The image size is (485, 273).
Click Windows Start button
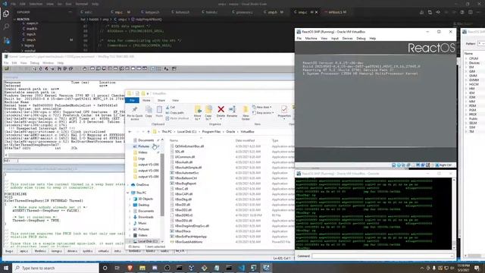pos(6,268)
